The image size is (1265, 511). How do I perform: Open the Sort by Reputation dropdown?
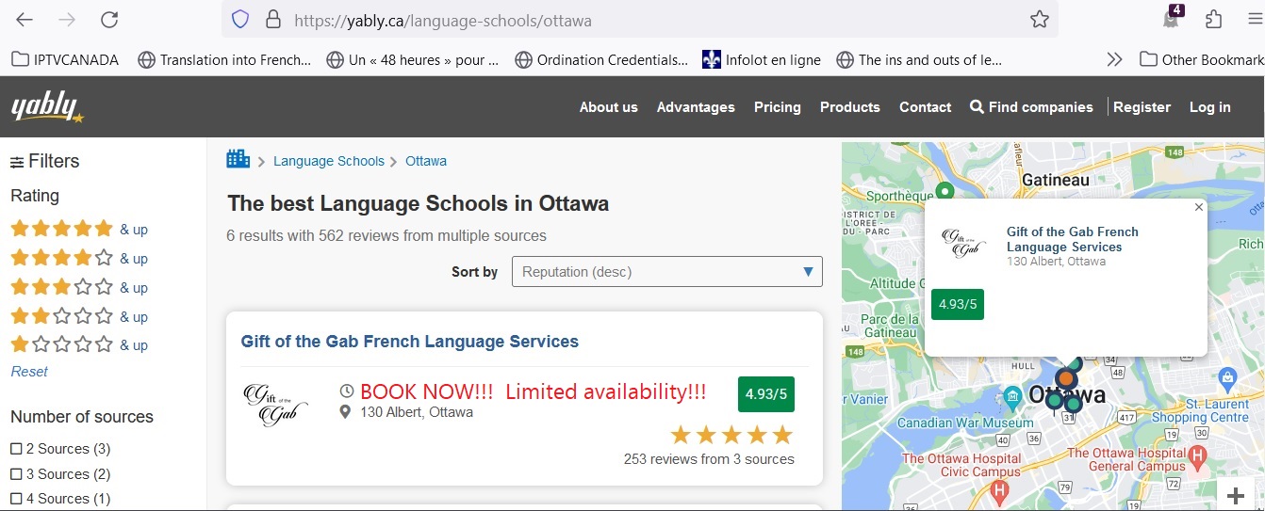click(x=666, y=272)
